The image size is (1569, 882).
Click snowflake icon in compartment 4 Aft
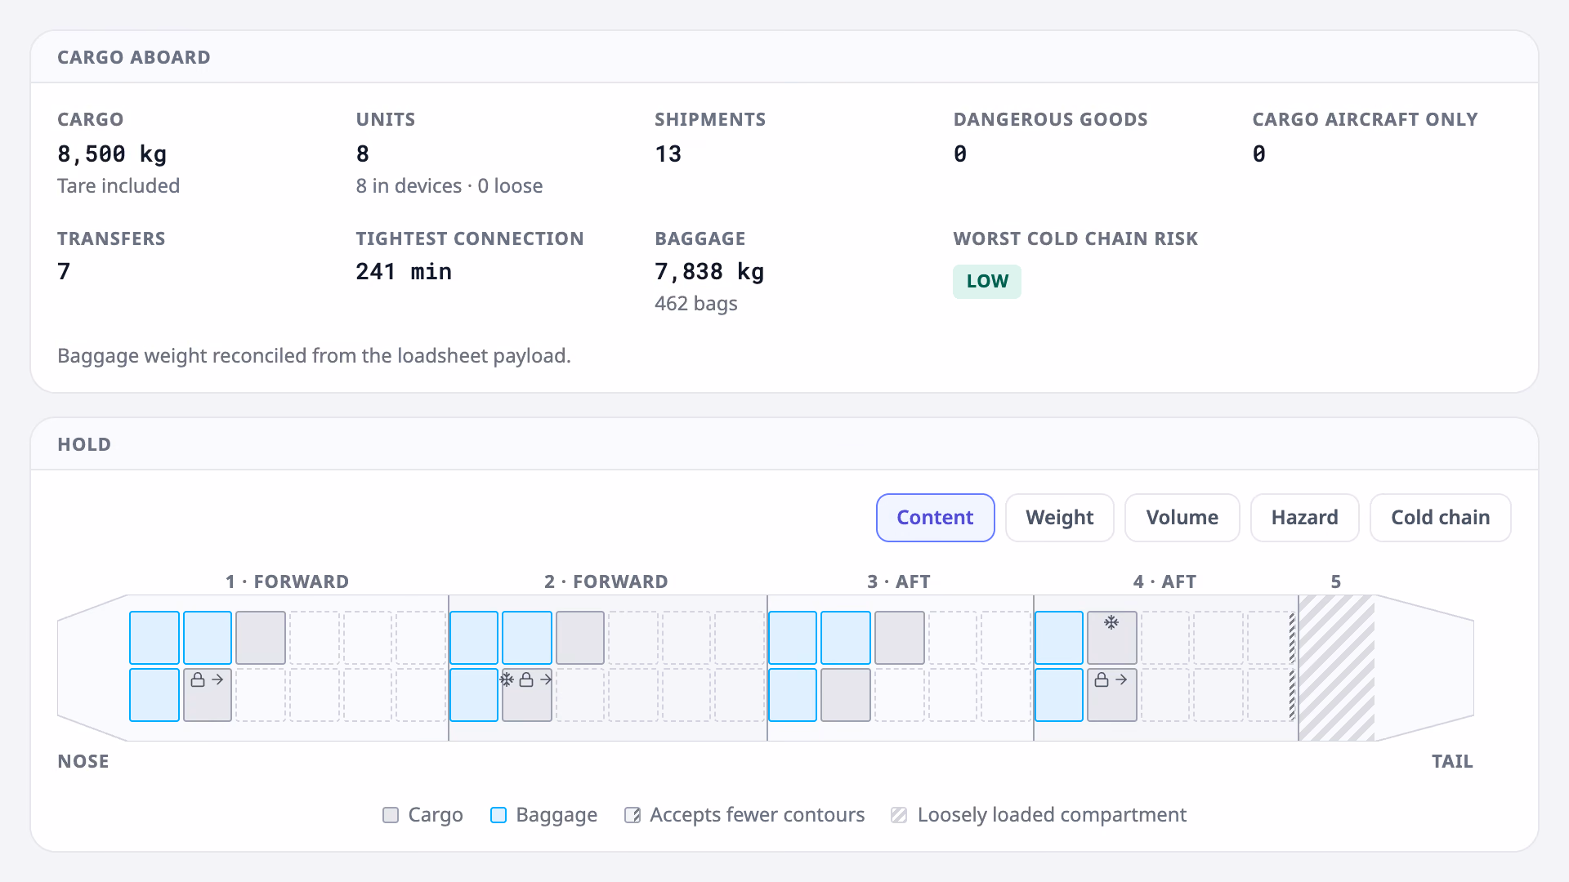pos(1111,623)
